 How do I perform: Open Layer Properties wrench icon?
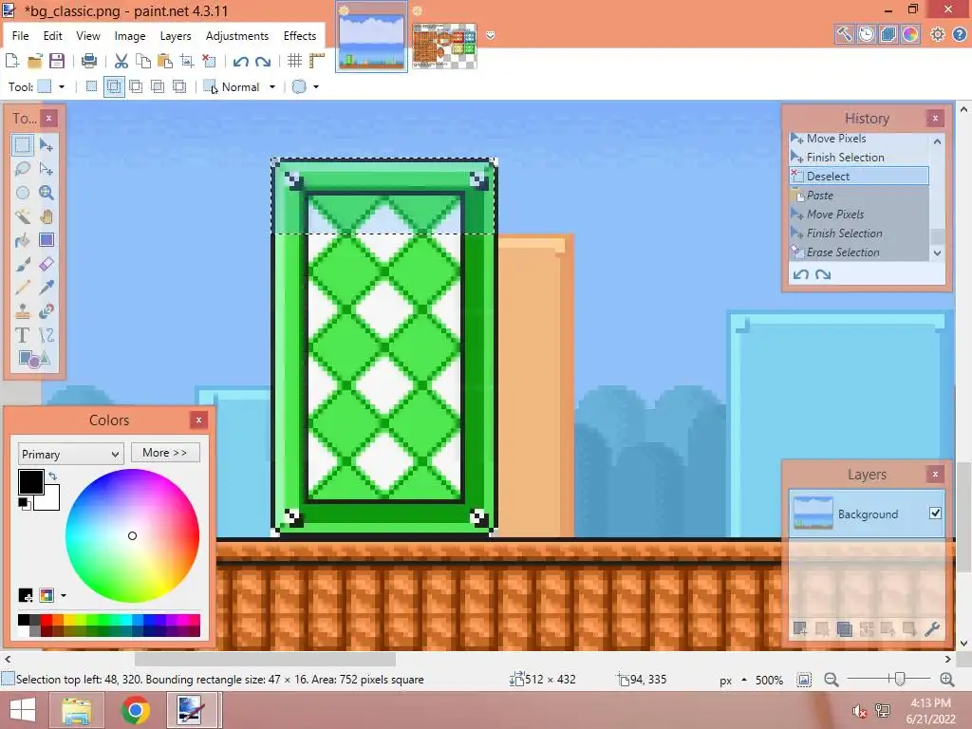[932, 629]
